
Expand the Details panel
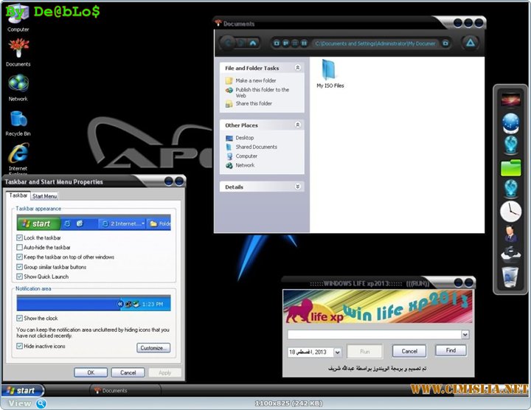298,187
